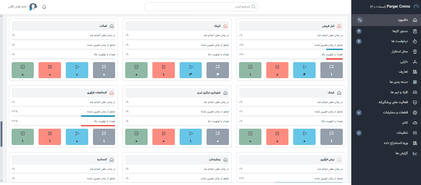Click blue play tile in انبار فروش
The width and height of the screenshot is (421, 185).
pyautogui.click(x=304, y=70)
